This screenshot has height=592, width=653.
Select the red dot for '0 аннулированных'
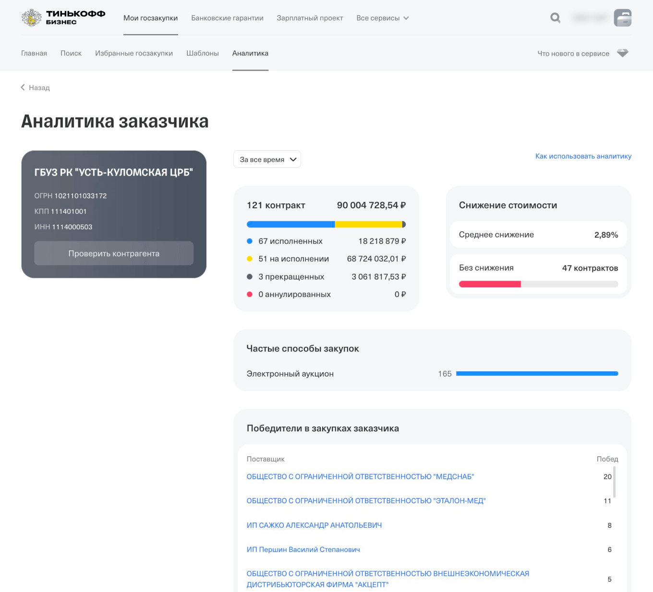[x=250, y=294]
